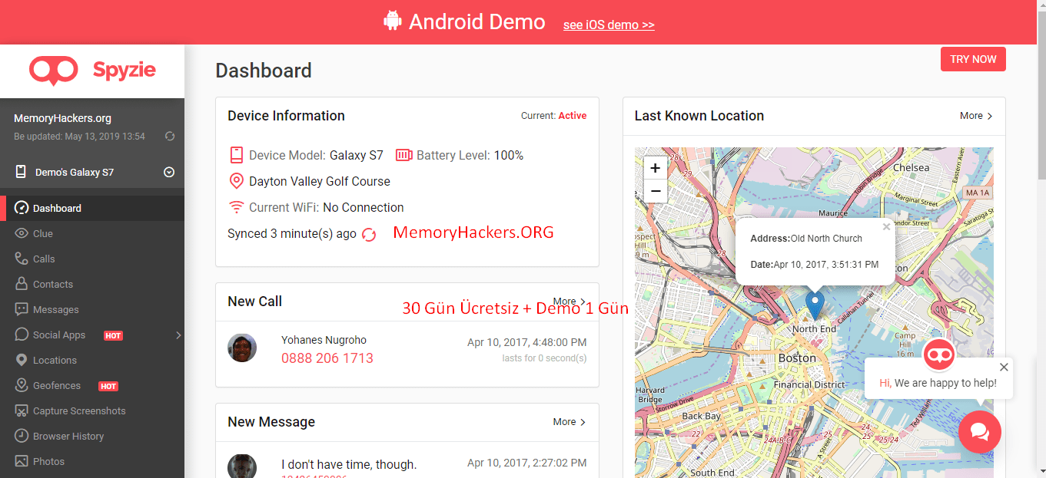Open the Capture Screenshots menu item
The width and height of the screenshot is (1046, 478).
[x=92, y=410]
